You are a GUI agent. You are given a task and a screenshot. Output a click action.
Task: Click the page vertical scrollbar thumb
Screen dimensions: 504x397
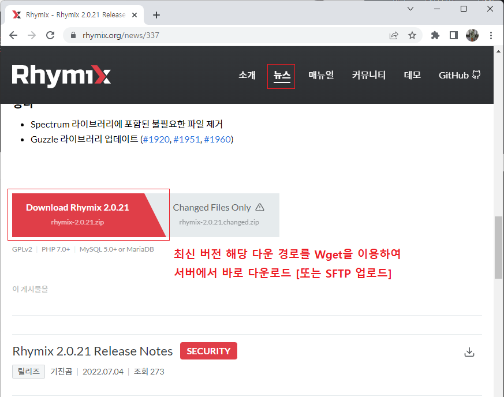pos(498,248)
